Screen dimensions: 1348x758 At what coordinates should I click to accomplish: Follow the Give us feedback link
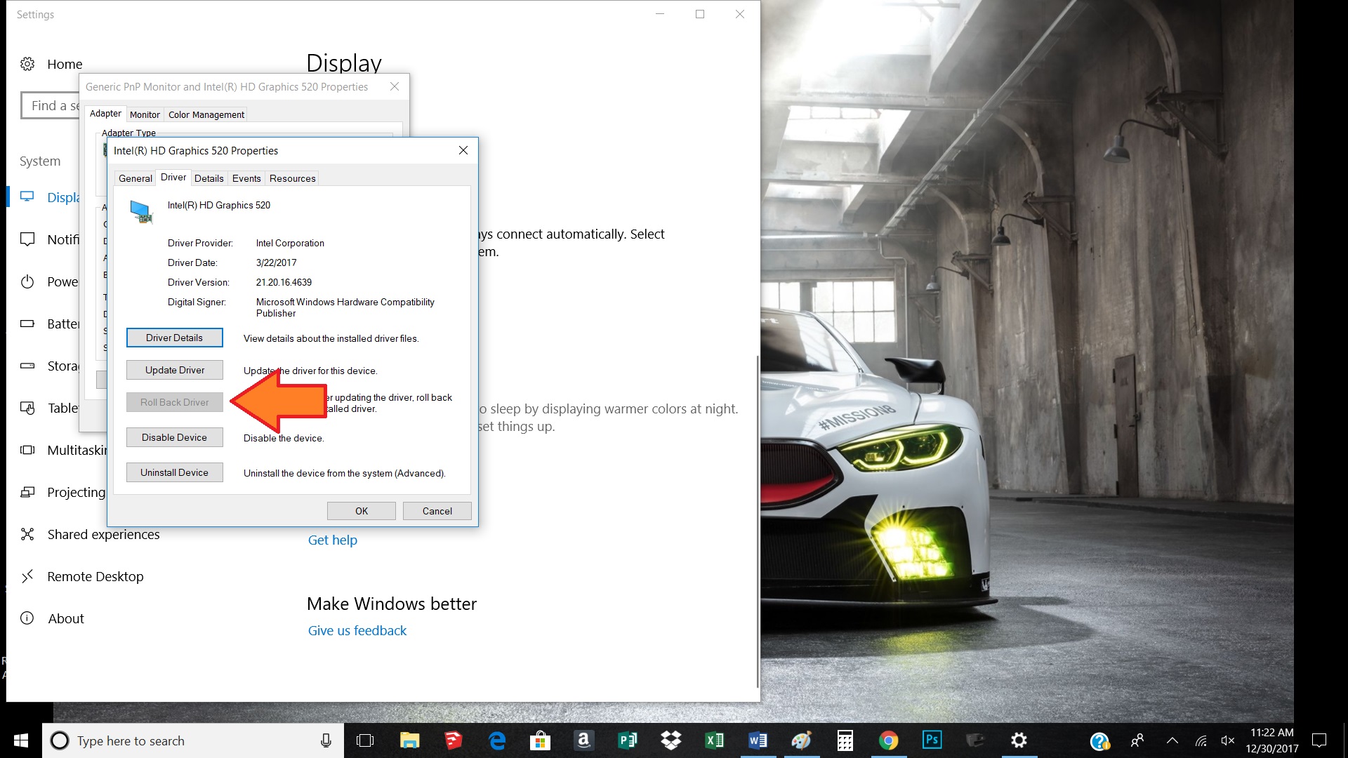pyautogui.click(x=357, y=630)
